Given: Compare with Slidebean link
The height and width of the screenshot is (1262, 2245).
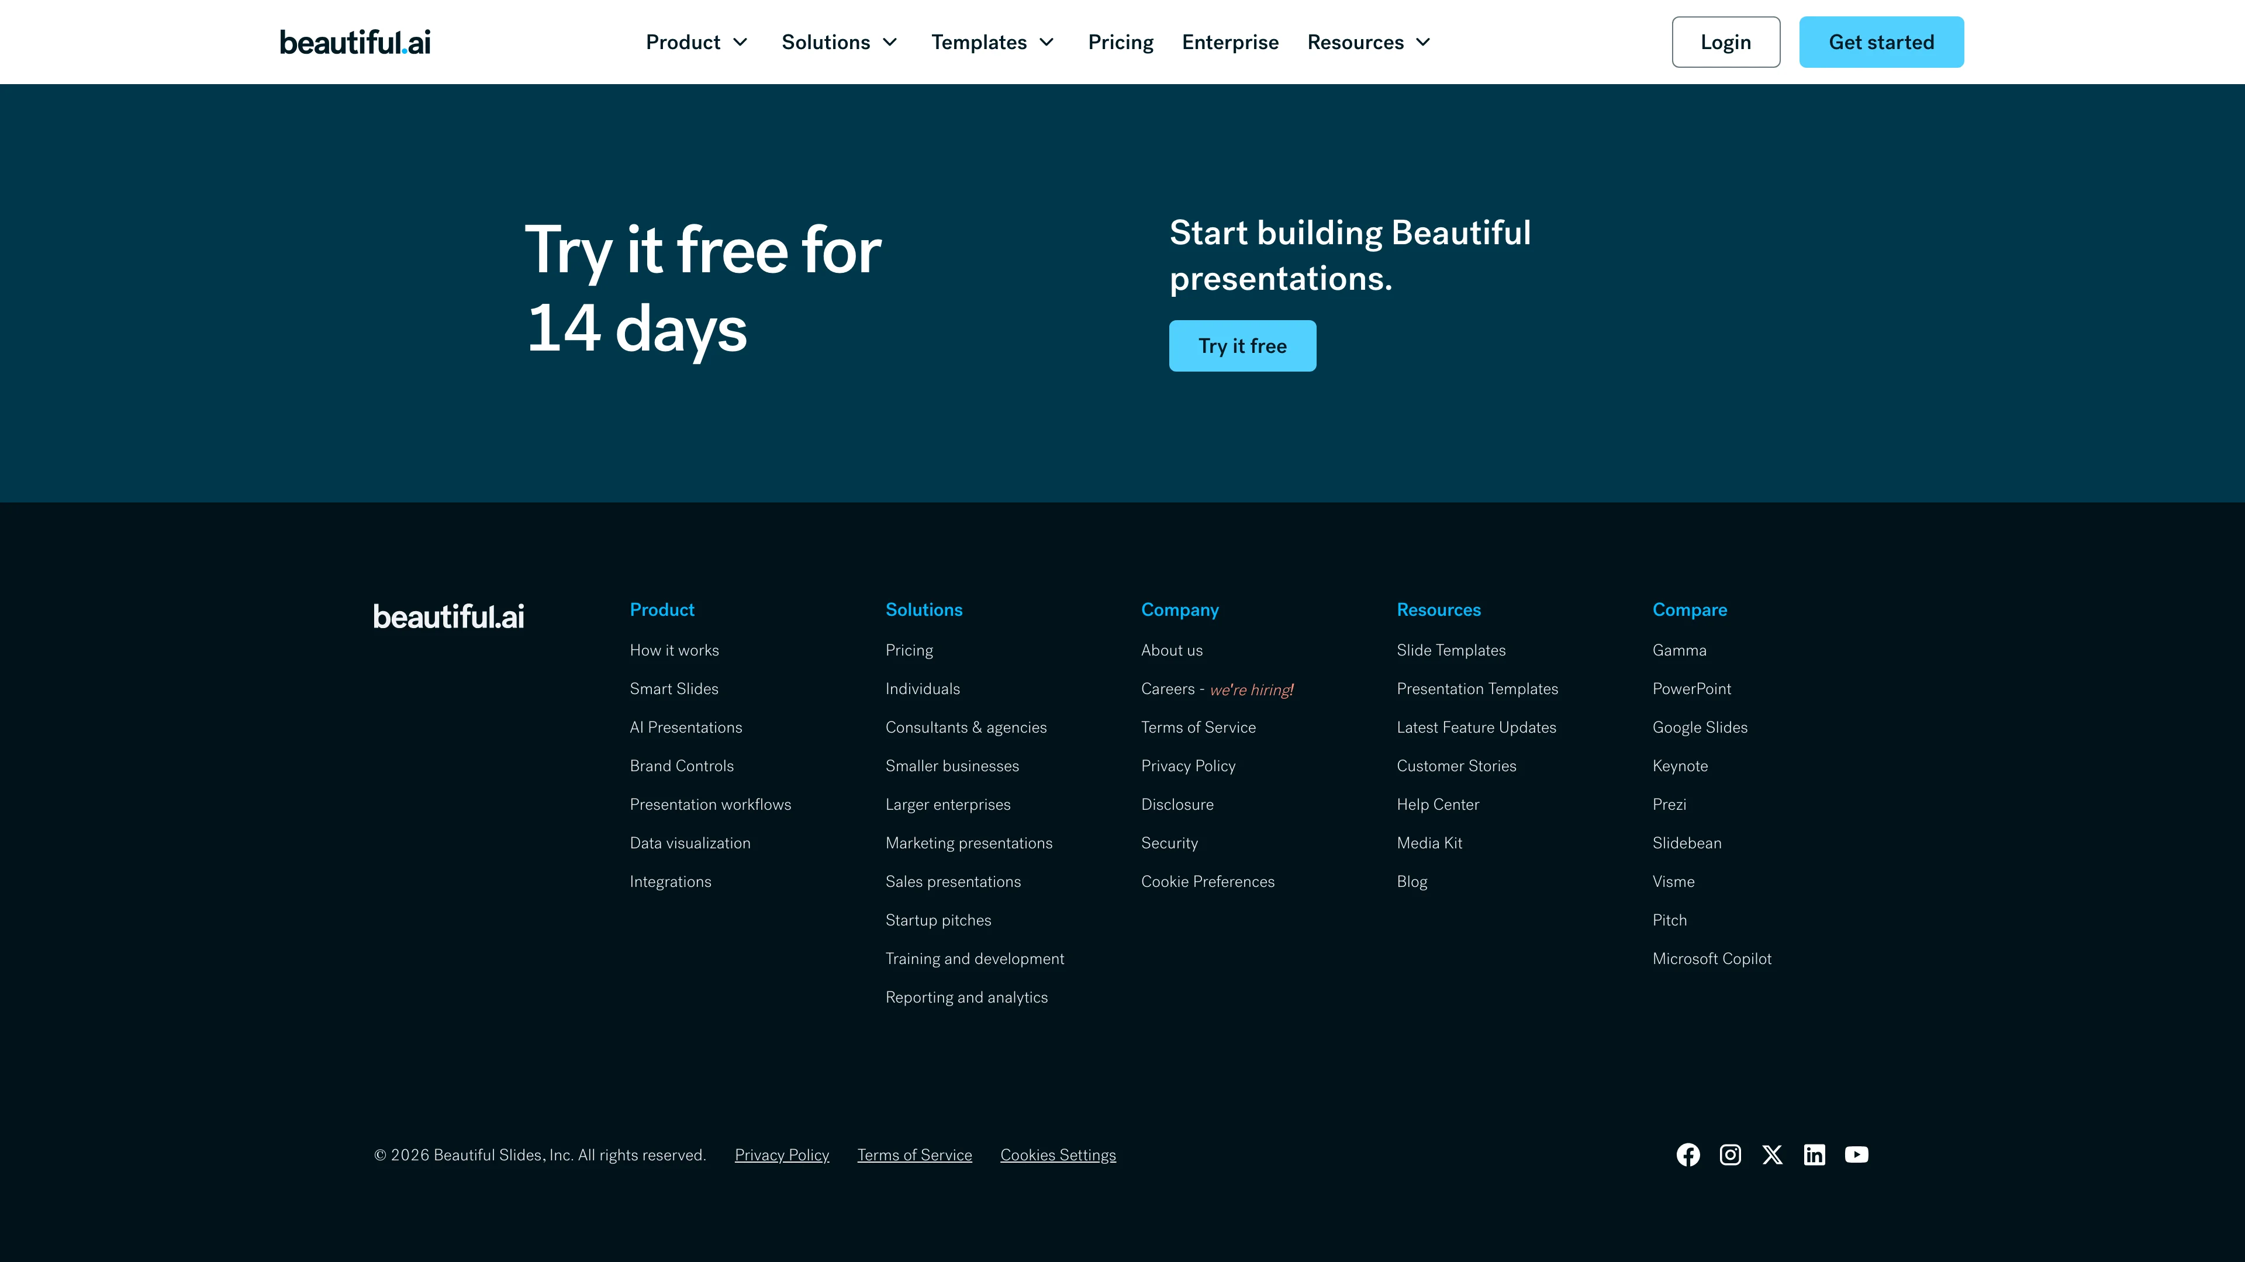Looking at the screenshot, I should pos(1687,843).
